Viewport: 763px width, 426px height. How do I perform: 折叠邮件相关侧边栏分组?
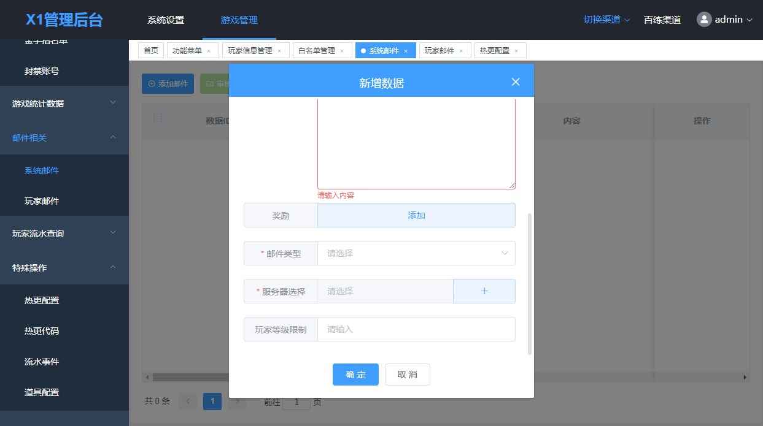[64, 137]
